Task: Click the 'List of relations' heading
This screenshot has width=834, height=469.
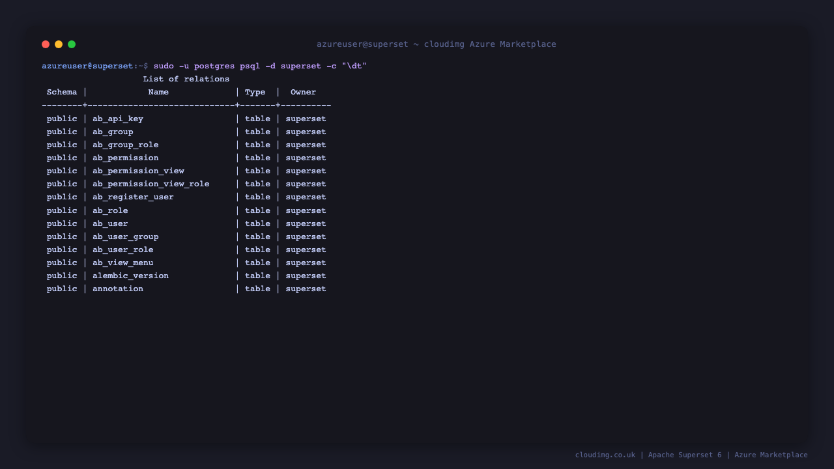Action: pos(186,79)
